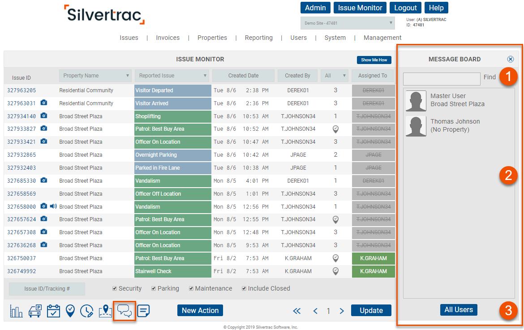This screenshot has width=524, height=330.
Task: Click the Logout button
Action: (x=405, y=8)
